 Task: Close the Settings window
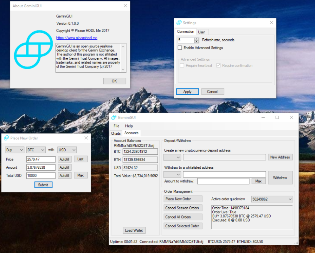click(x=272, y=23)
